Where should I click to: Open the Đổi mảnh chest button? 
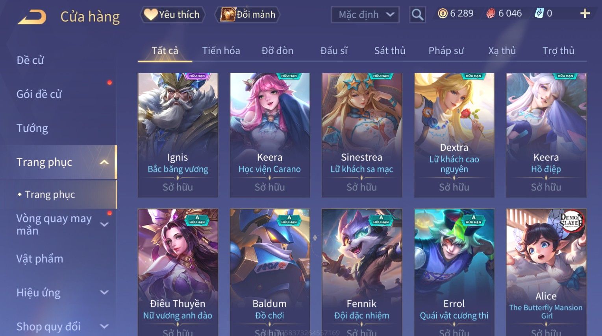[x=248, y=15]
